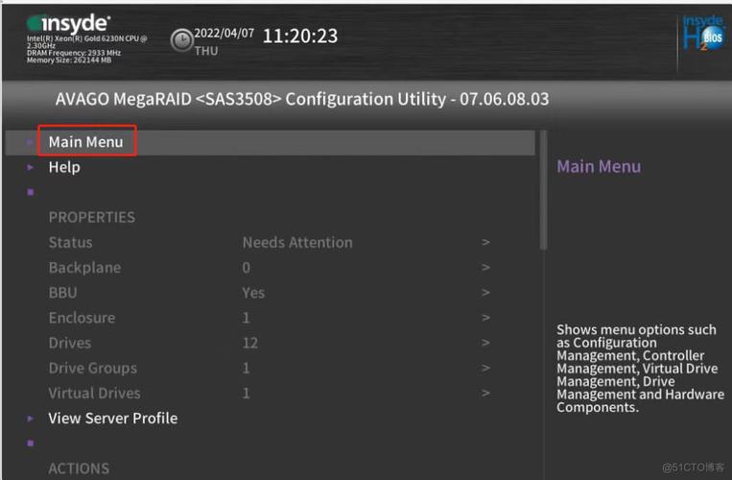Click the BBU value Yes
The width and height of the screenshot is (732, 480).
tap(253, 293)
